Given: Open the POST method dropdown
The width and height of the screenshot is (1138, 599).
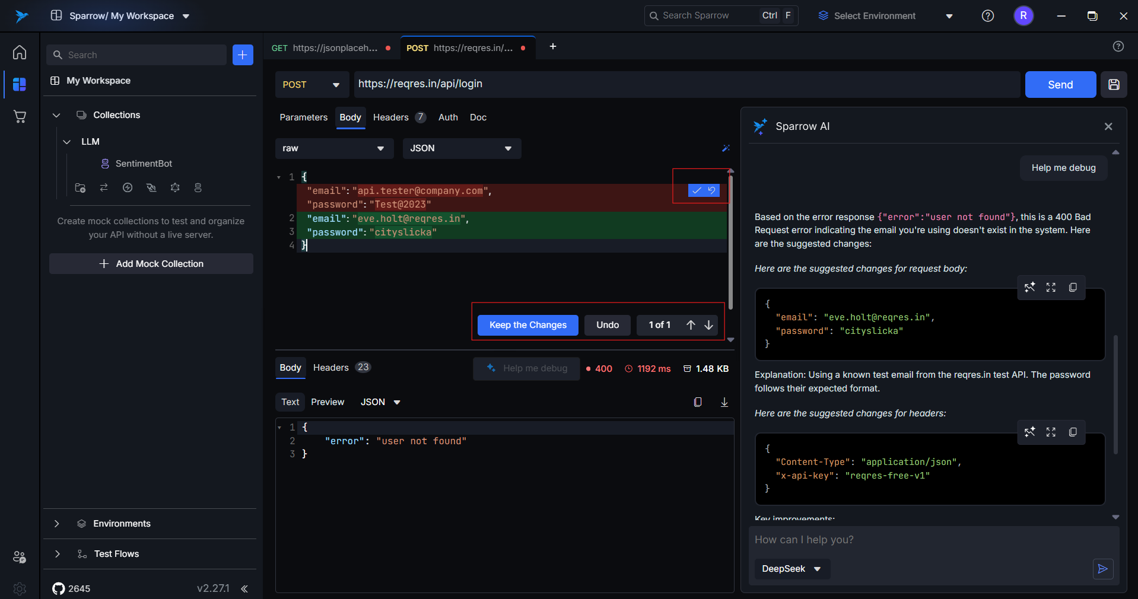Looking at the screenshot, I should [x=312, y=85].
